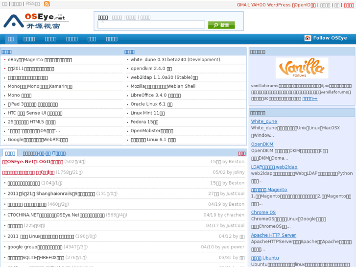Click Chrome OS sidebar link

click(263, 213)
